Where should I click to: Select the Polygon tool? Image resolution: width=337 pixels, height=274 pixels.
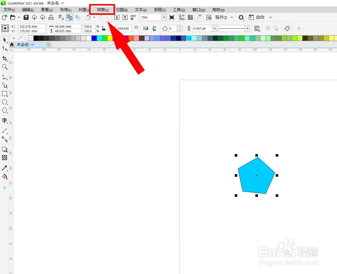(x=5, y=110)
